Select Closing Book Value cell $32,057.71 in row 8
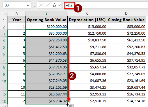 click(x=126, y=67)
